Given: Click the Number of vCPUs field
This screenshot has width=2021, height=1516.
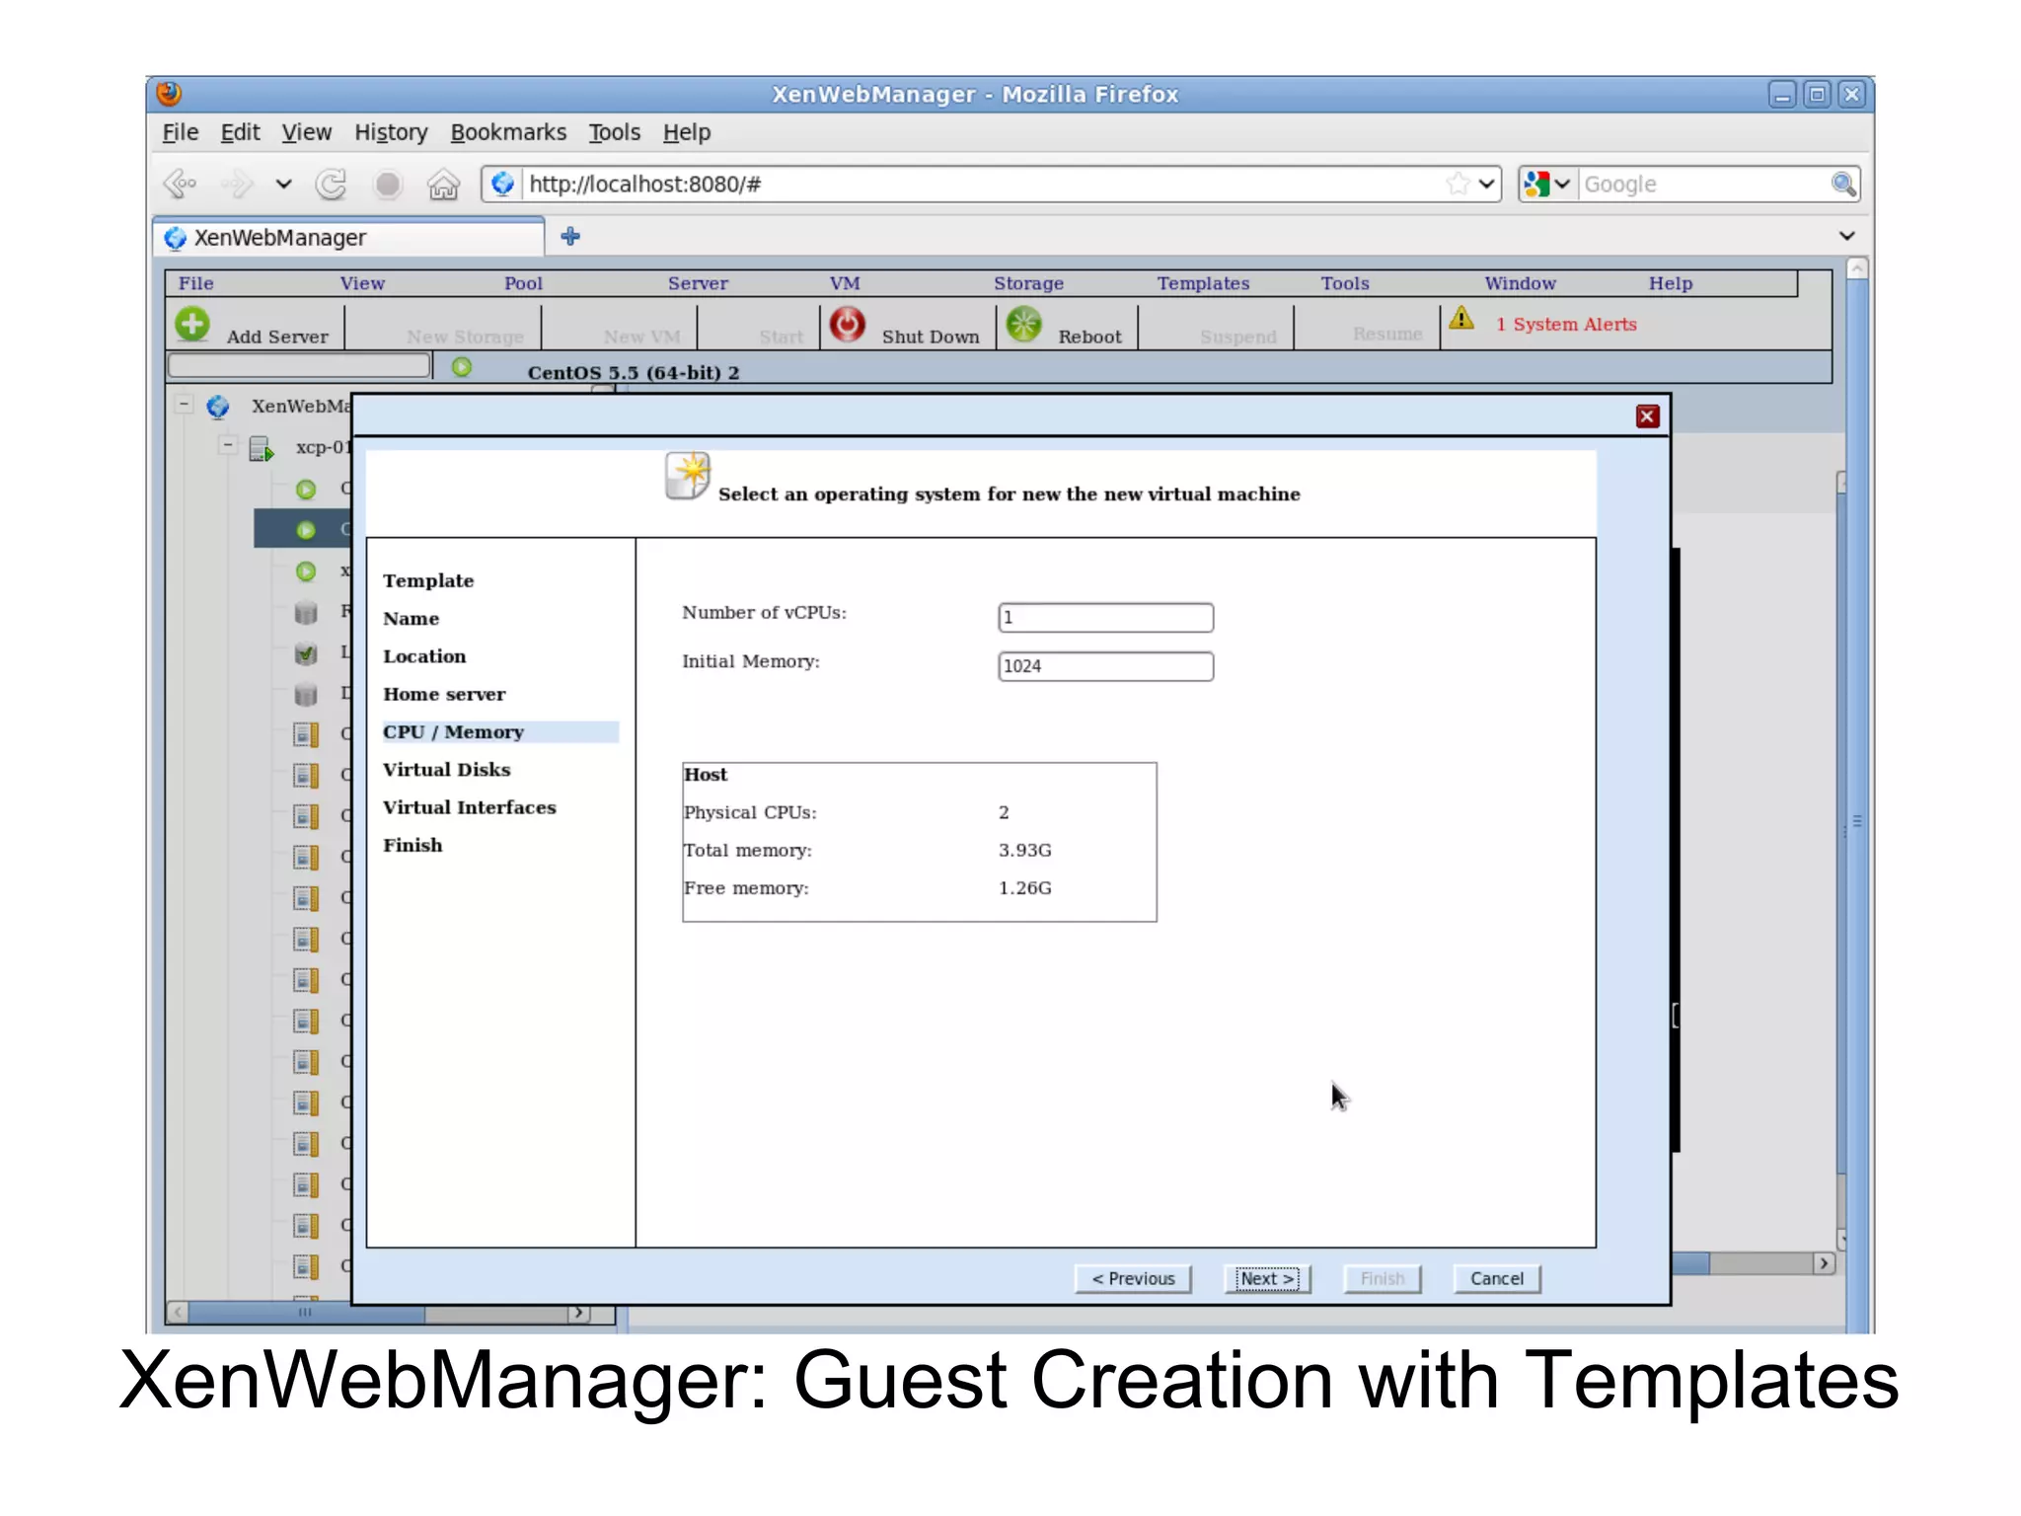Looking at the screenshot, I should (1105, 618).
